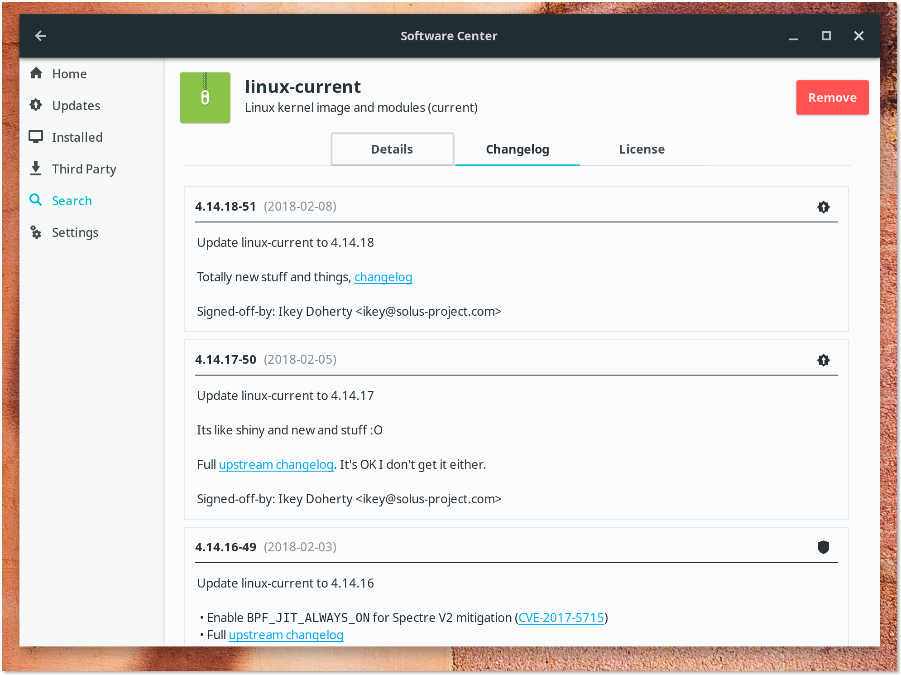Click version heading 4.14.17-50

click(225, 359)
